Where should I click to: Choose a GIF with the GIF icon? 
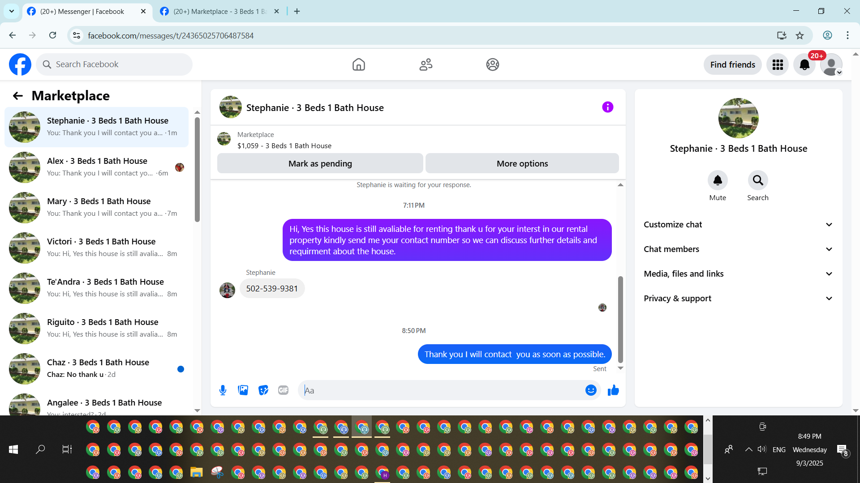pos(284,390)
